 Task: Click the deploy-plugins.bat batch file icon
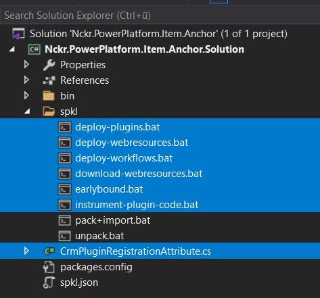[65, 127]
